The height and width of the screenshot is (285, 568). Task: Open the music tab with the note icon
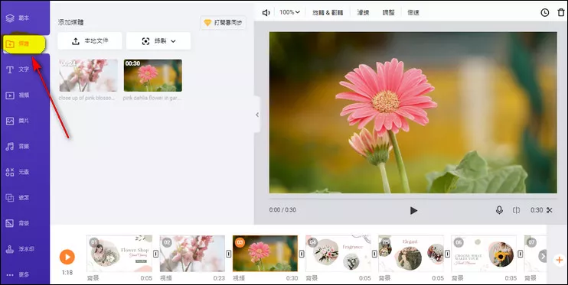[x=18, y=147]
